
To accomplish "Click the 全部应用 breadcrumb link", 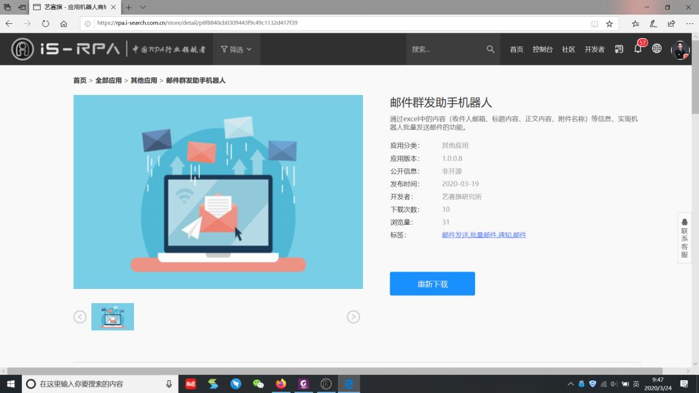I will tap(109, 81).
